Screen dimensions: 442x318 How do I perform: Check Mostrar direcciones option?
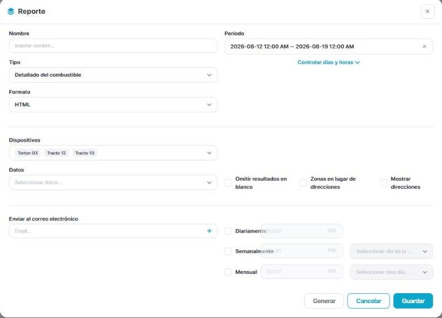384,182
